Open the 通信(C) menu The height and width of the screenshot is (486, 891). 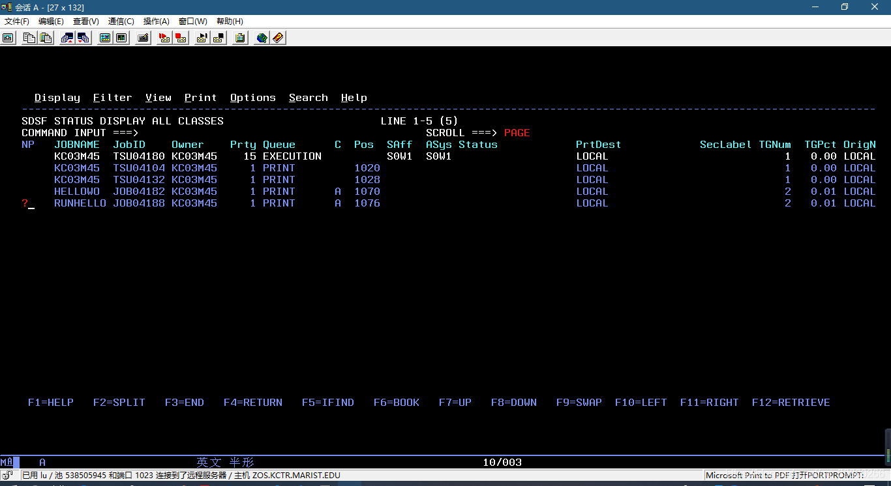(121, 21)
